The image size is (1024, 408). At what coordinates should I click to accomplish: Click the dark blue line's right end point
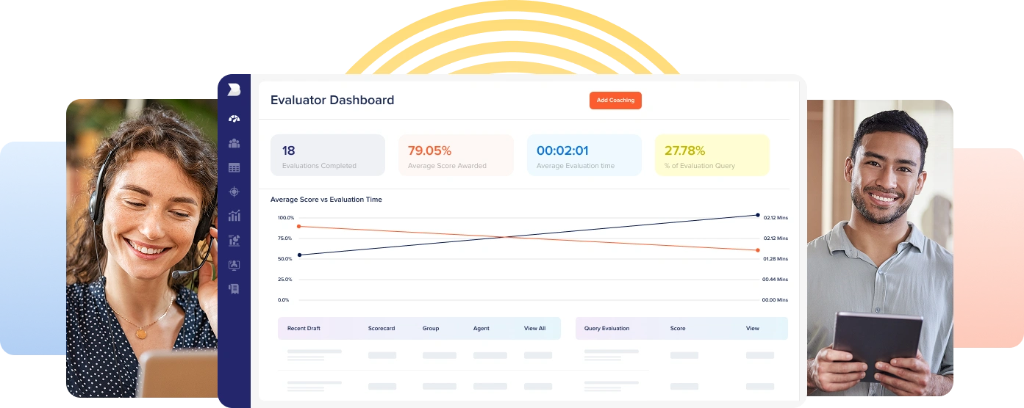(x=758, y=215)
